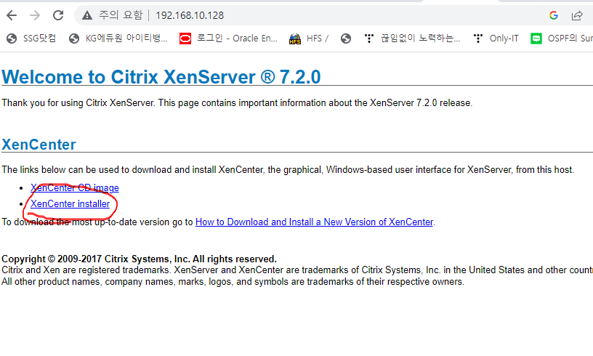Click the XenCenter CD image link
The width and height of the screenshot is (593, 356).
tap(75, 188)
